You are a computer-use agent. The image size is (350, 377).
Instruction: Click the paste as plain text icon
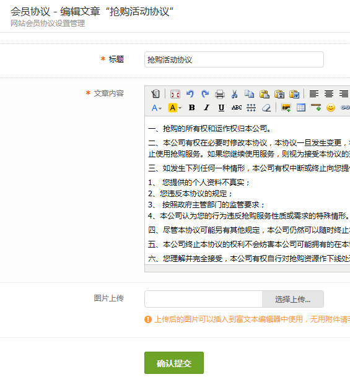[x=279, y=94]
